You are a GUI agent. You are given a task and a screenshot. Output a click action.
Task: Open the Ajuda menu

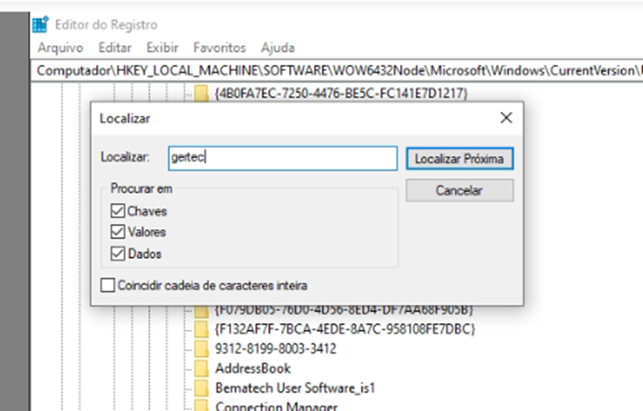tap(277, 48)
